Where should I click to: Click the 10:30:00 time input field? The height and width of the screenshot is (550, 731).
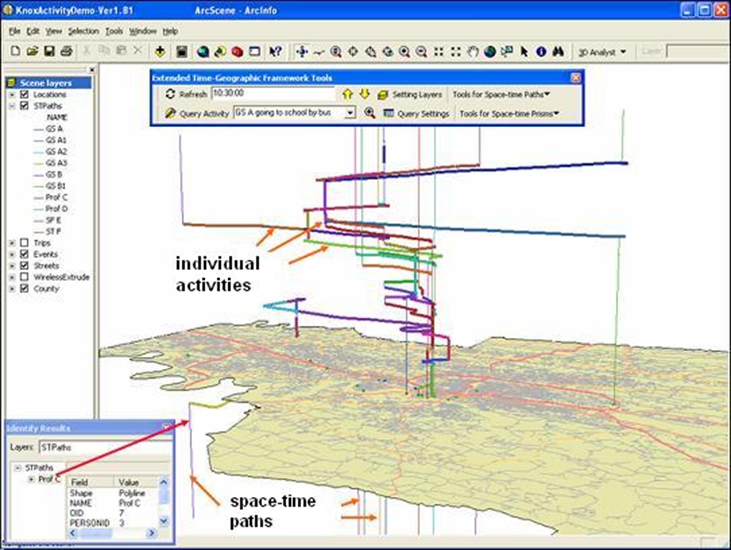point(272,93)
